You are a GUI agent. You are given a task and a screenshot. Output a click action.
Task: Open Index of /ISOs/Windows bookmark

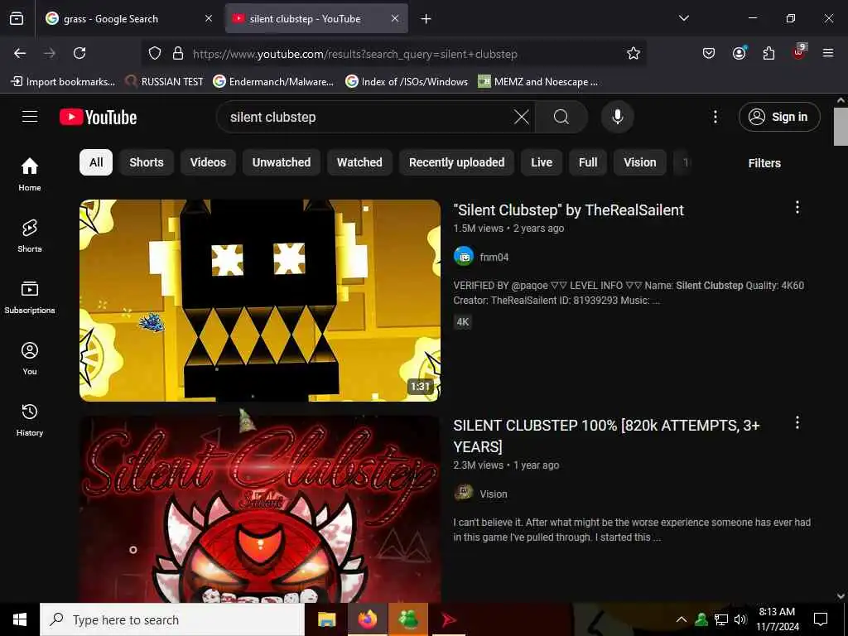[407, 82]
